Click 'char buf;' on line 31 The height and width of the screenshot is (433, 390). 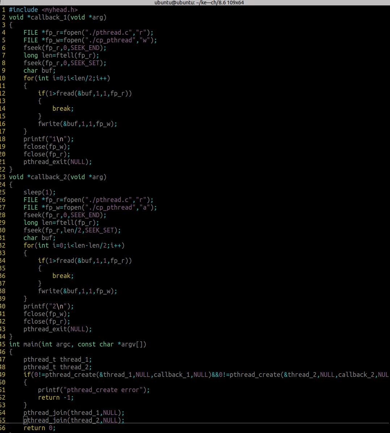39,238
